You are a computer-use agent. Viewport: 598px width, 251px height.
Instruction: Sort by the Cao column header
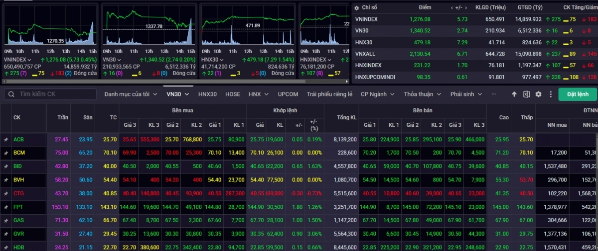point(499,118)
